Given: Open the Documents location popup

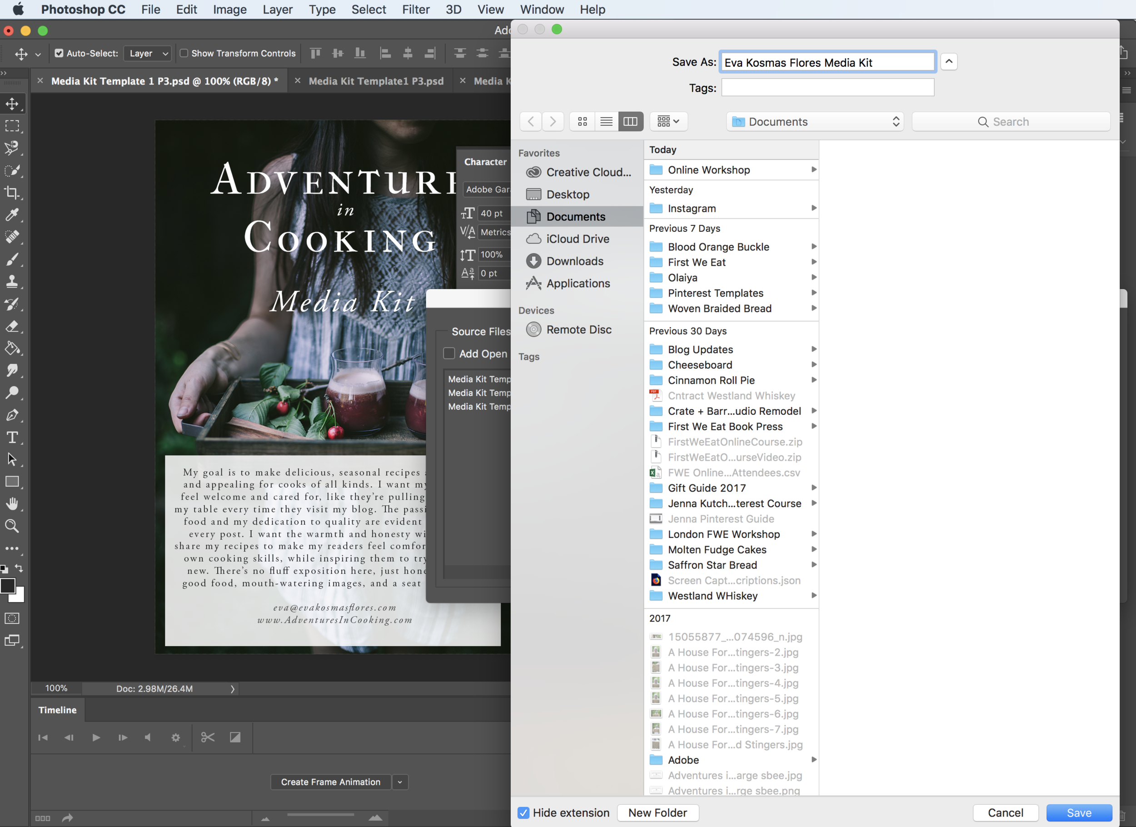Looking at the screenshot, I should [x=815, y=122].
